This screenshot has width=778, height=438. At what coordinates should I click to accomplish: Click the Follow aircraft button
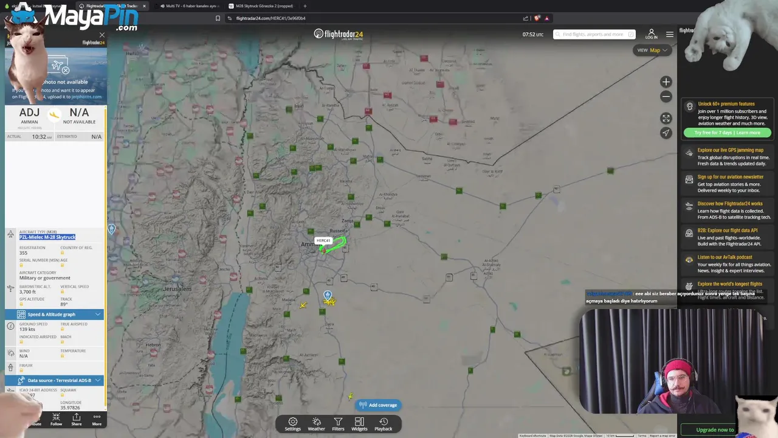point(56,419)
